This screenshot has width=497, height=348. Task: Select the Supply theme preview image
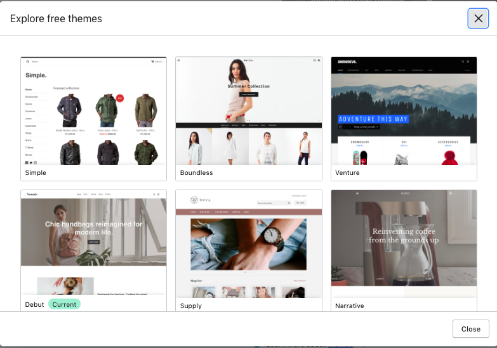click(x=249, y=244)
